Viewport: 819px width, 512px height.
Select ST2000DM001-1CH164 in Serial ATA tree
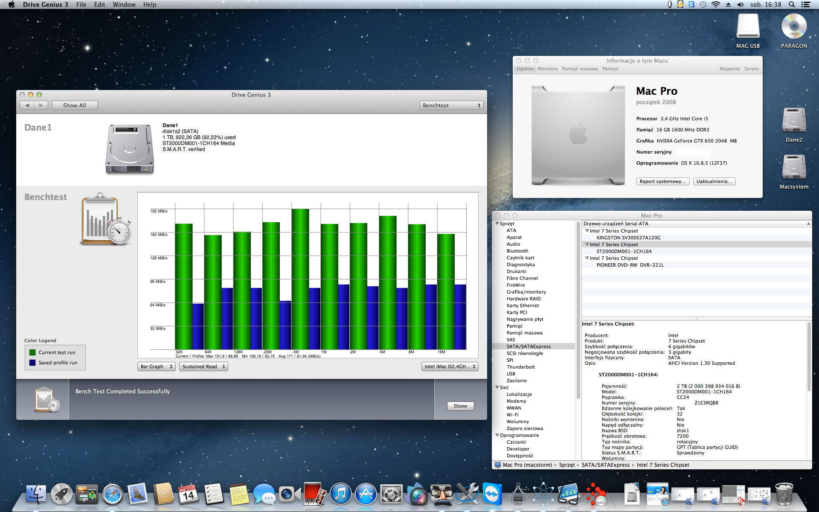pyautogui.click(x=697, y=251)
